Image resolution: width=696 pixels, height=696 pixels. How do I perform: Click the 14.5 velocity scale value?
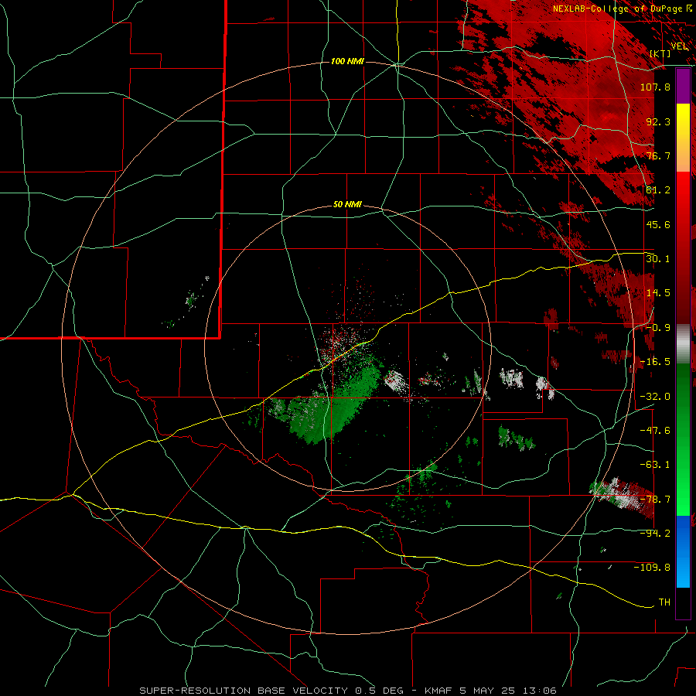tap(658, 293)
